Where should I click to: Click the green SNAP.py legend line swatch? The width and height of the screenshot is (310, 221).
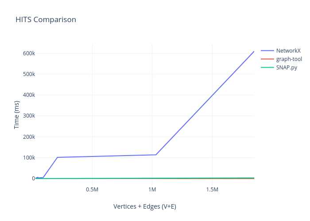pyautogui.click(x=267, y=67)
